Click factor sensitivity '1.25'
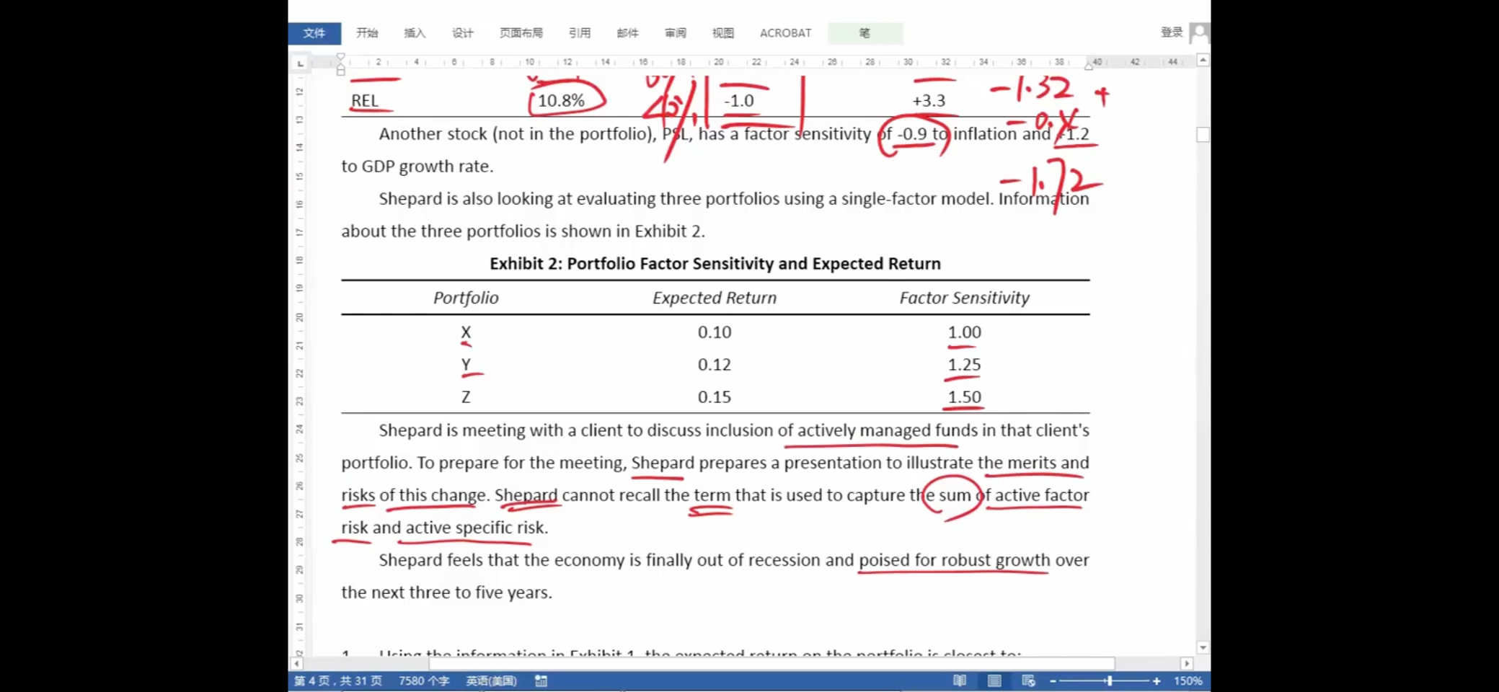This screenshot has height=692, width=1499. 964,365
